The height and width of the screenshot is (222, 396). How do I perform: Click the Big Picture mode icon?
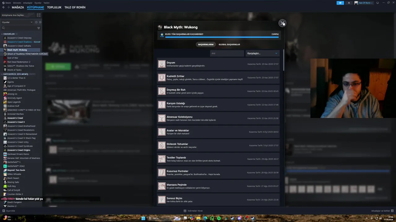point(377,3)
